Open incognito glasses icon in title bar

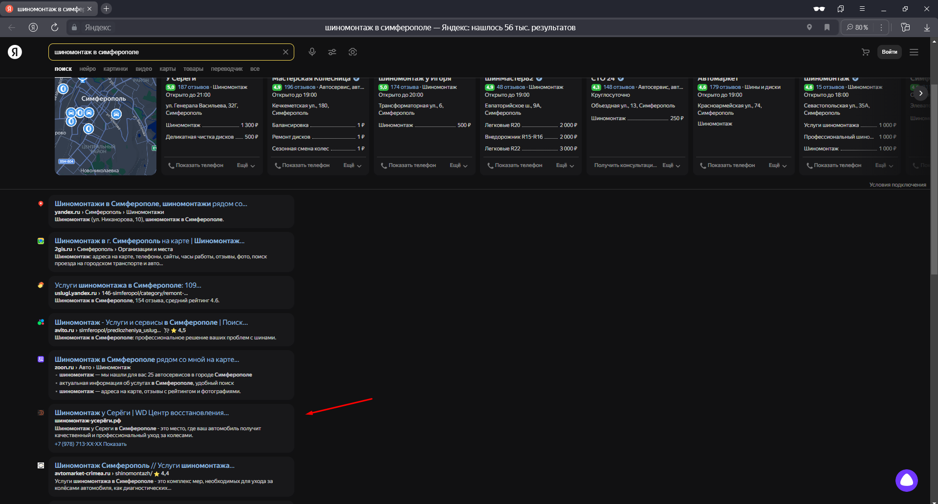pos(819,9)
